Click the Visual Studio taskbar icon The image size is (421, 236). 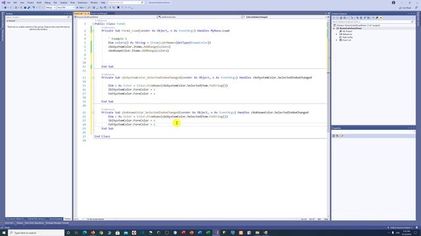(x=216, y=233)
